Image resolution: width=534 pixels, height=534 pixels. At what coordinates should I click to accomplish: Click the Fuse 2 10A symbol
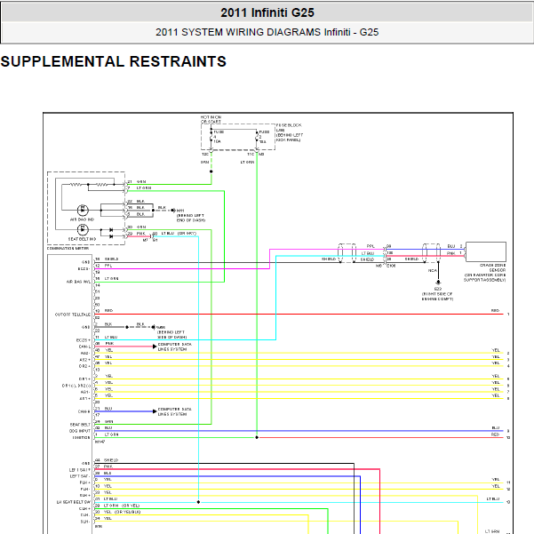(257, 137)
